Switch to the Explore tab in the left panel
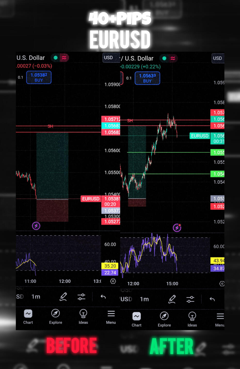 (55, 317)
